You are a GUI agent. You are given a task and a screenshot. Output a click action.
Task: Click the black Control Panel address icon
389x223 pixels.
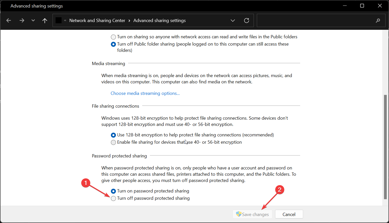pyautogui.click(x=59, y=20)
